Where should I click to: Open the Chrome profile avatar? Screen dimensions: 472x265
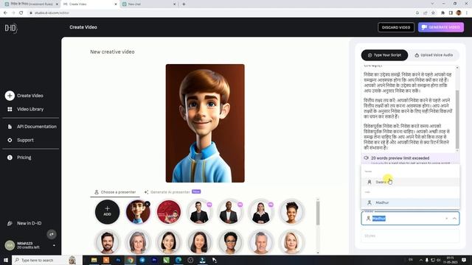459,13
